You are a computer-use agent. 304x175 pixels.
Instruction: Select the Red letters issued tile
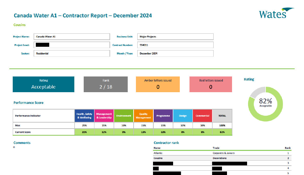coord(211,84)
